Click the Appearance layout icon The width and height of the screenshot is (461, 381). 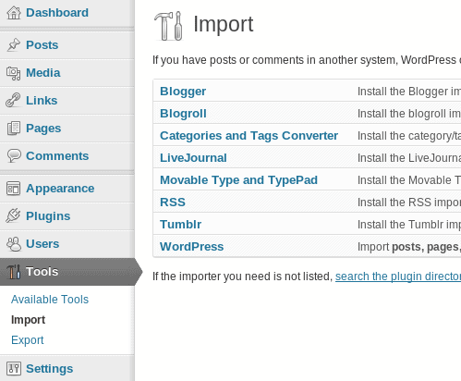[13, 189]
